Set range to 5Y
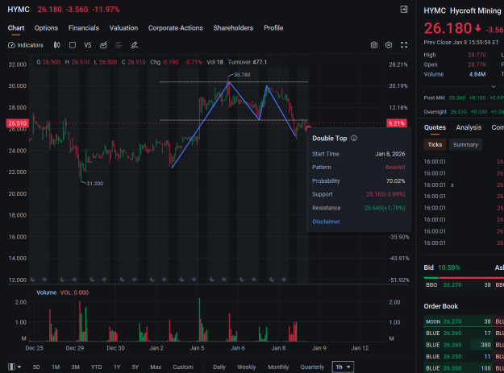The image size is (504, 373). click(135, 367)
